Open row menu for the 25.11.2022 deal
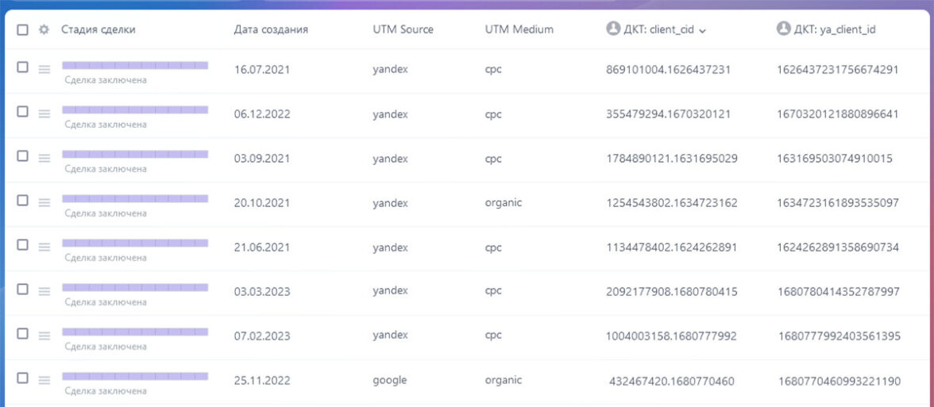 tap(44, 380)
